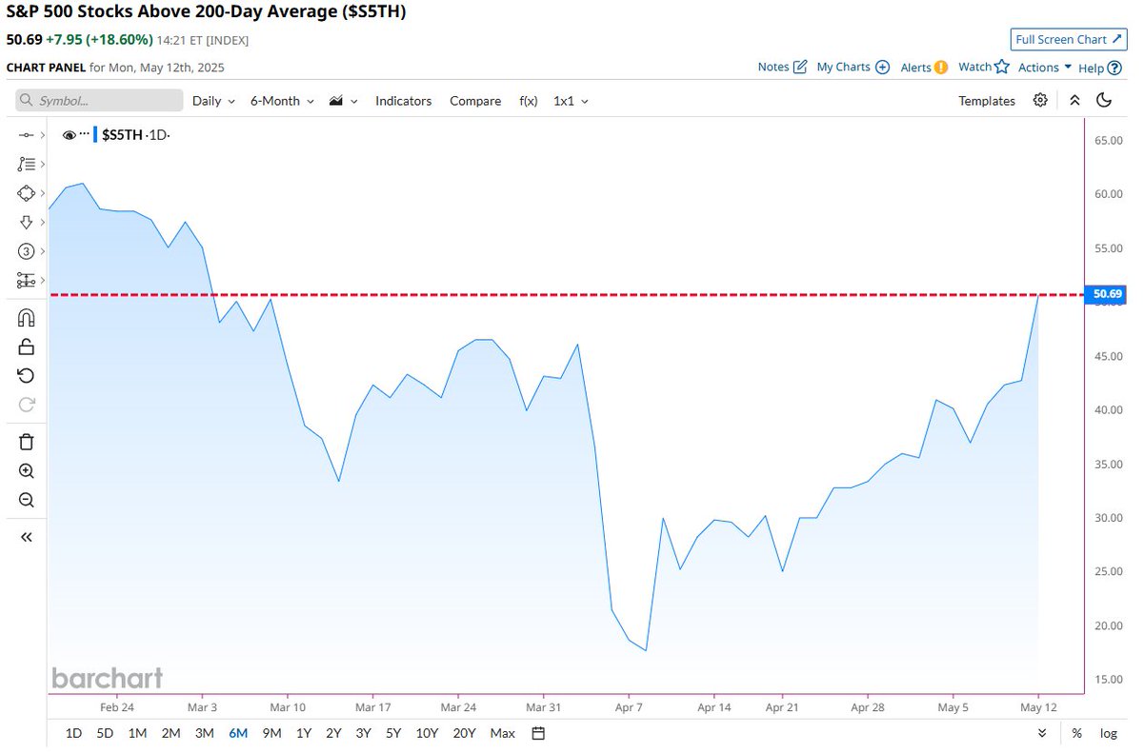The image size is (1143, 753).
Task: Open the Indicators menu
Action: pyautogui.click(x=403, y=100)
